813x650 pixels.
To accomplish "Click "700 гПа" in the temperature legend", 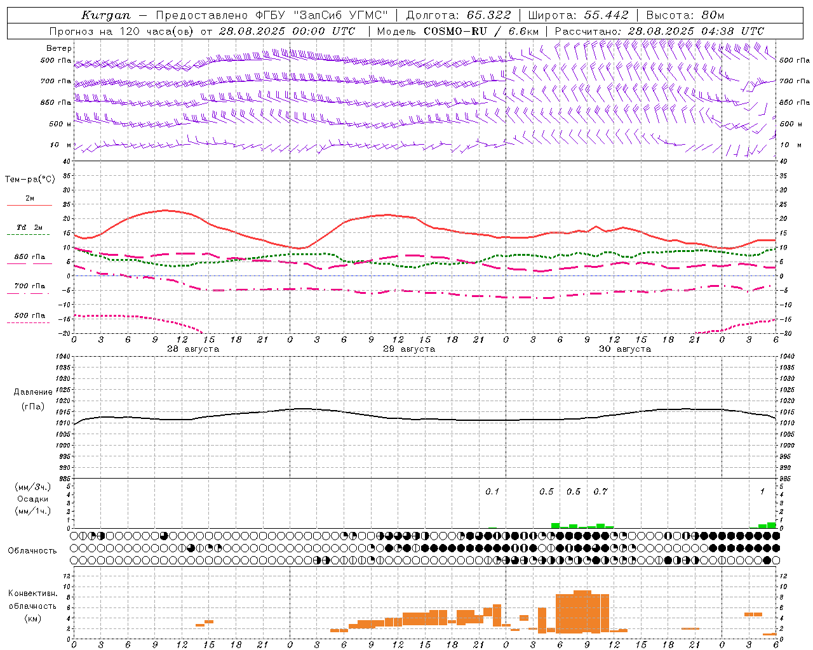I will (30, 286).
